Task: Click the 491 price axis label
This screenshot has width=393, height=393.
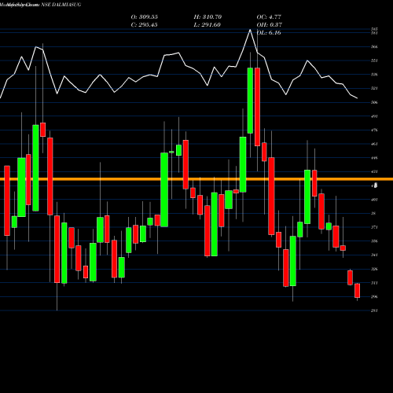Action: (374, 116)
